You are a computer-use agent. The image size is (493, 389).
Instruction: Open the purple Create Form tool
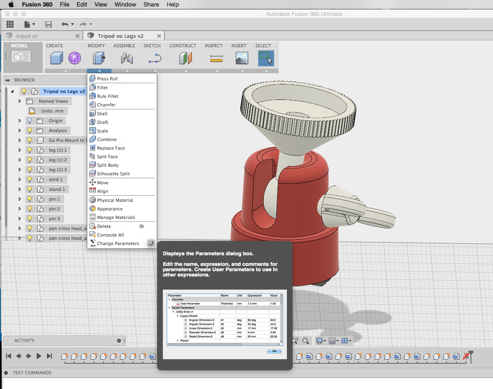[75, 59]
